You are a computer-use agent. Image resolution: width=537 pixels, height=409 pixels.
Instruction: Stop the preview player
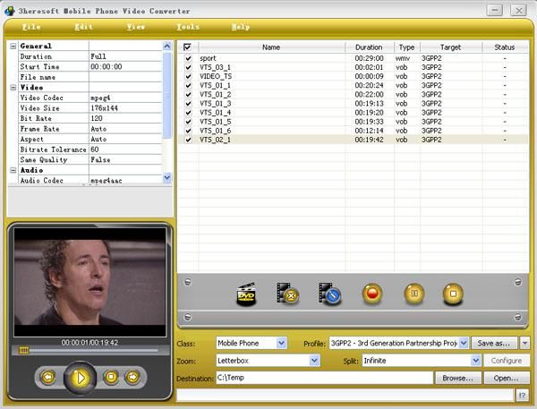click(x=111, y=377)
